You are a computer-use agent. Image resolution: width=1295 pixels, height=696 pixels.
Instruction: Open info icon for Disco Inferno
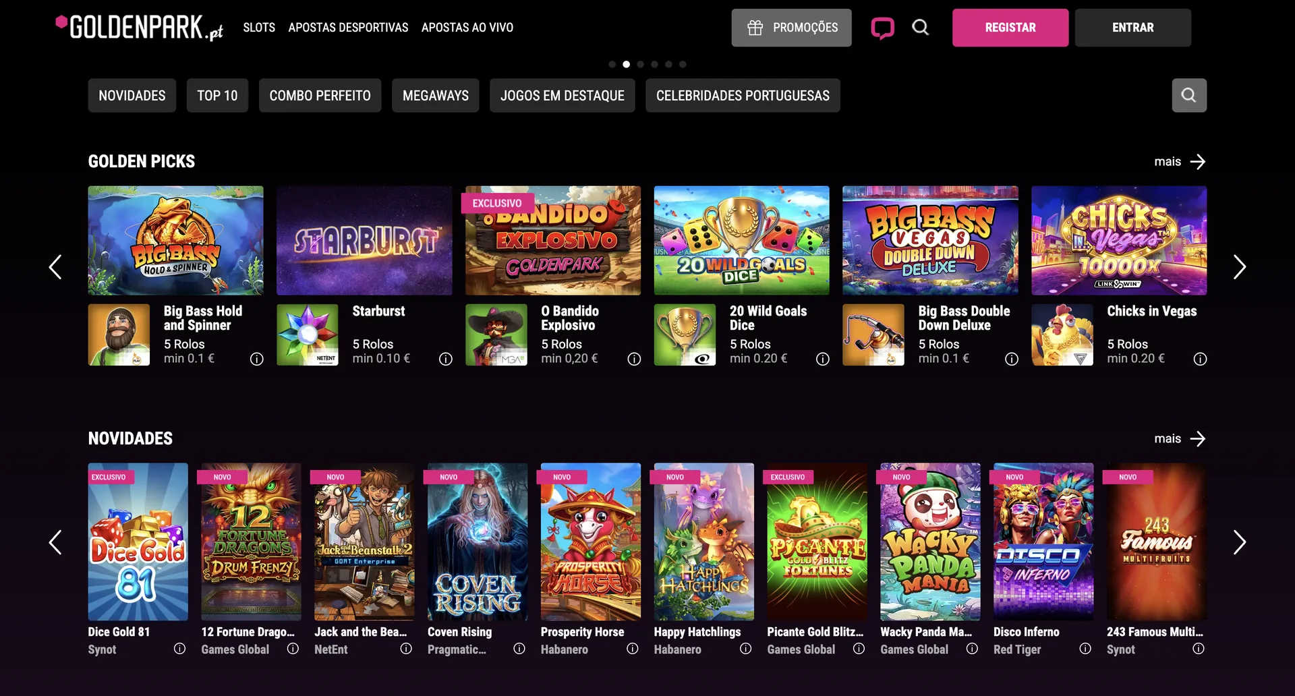(1085, 649)
